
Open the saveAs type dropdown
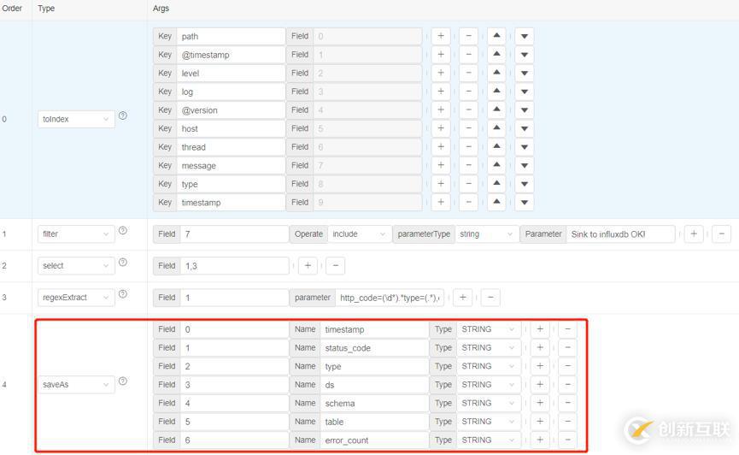point(77,385)
